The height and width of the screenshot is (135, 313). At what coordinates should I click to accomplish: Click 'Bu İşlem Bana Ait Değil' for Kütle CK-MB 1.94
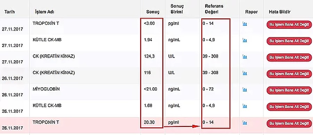pos(289,41)
